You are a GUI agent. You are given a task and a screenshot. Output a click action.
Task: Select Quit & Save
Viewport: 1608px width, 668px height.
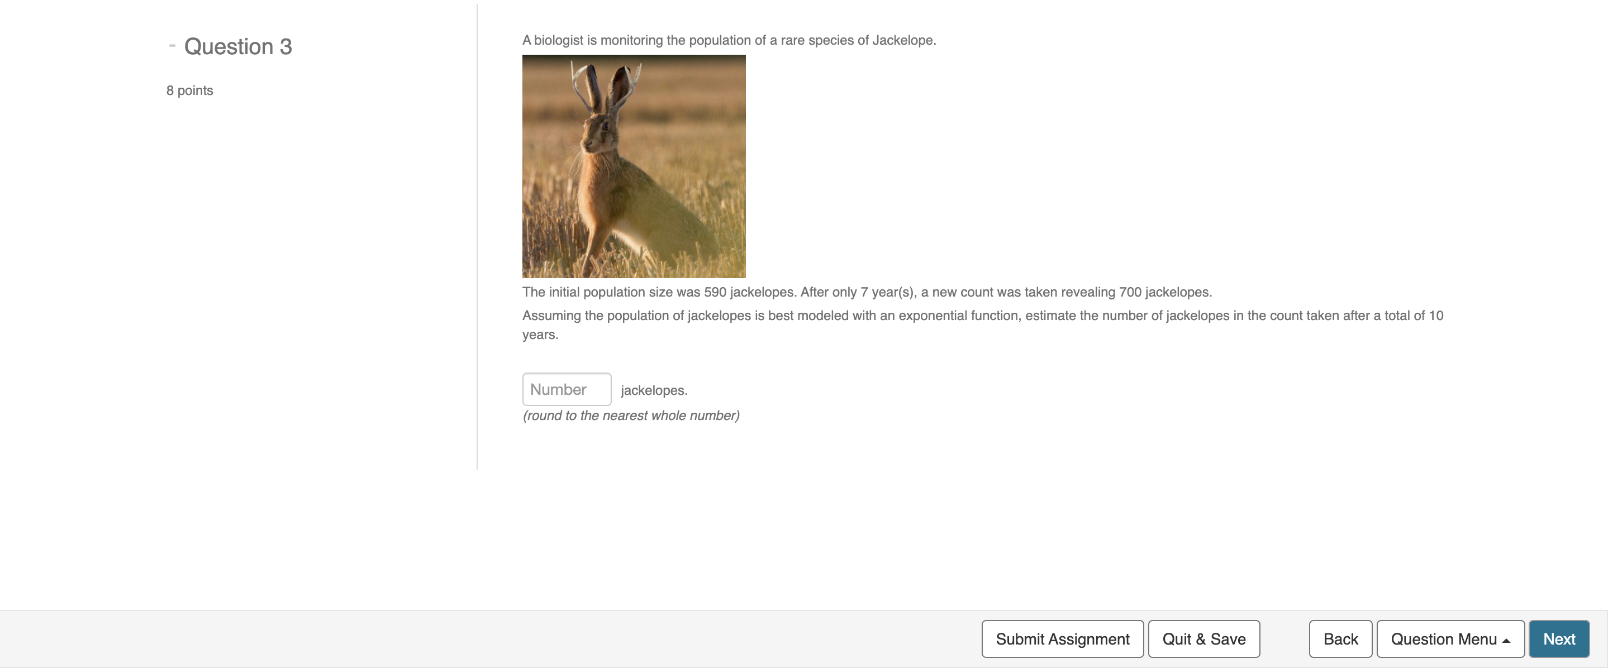[1203, 638]
